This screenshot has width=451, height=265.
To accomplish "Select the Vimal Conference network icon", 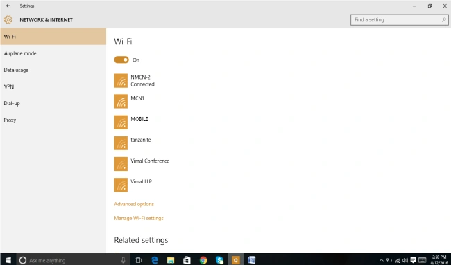I will pyautogui.click(x=121, y=164).
